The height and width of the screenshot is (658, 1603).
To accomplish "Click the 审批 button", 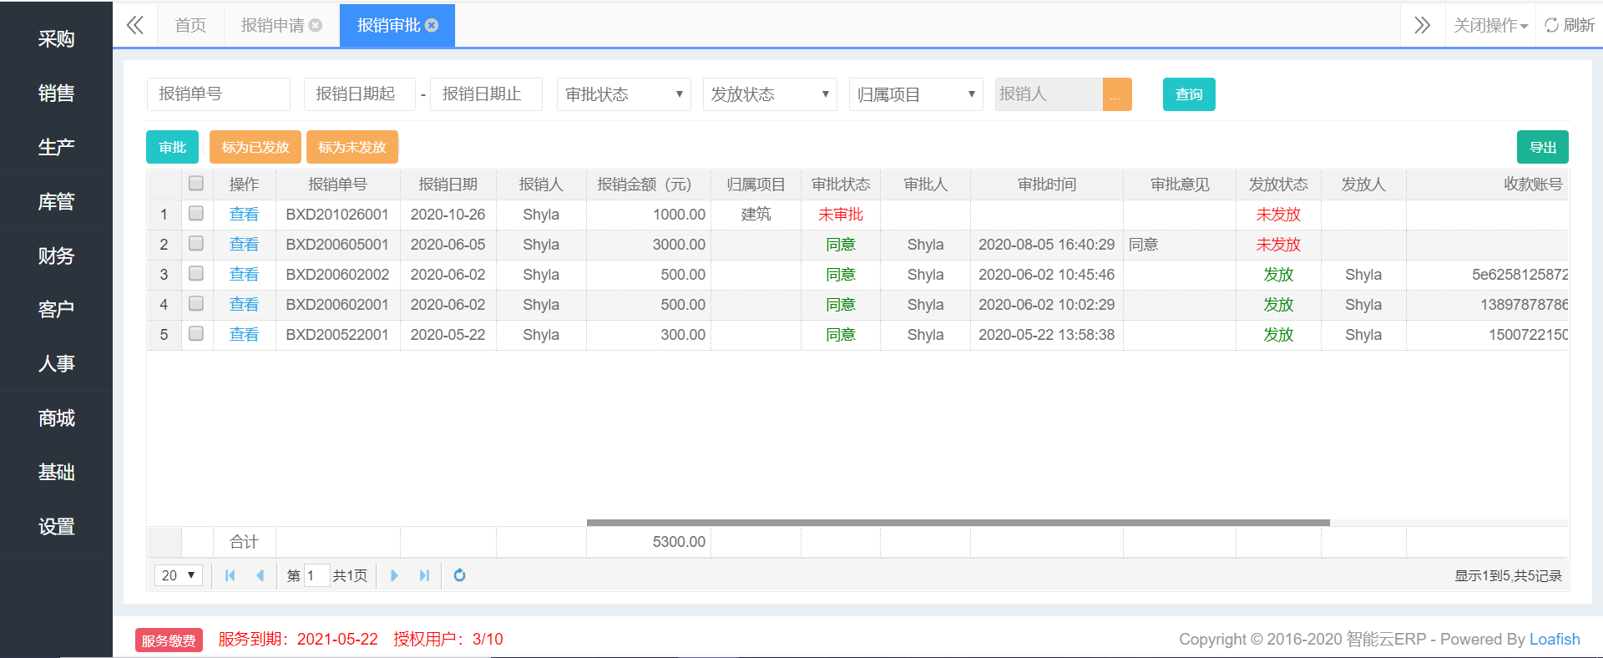I will (x=172, y=147).
